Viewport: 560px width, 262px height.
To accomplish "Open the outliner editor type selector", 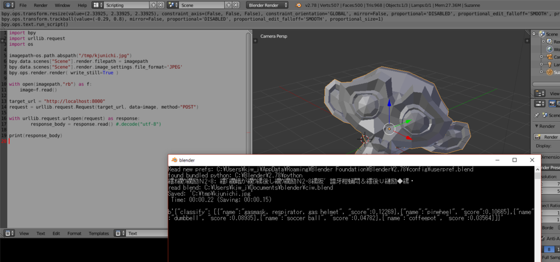I will click(x=539, y=93).
